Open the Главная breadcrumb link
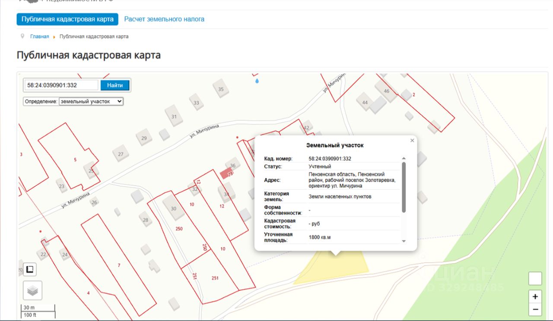 (x=39, y=37)
